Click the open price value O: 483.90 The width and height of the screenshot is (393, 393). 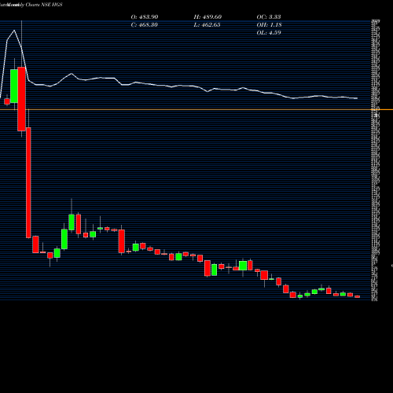pyautogui.click(x=145, y=17)
